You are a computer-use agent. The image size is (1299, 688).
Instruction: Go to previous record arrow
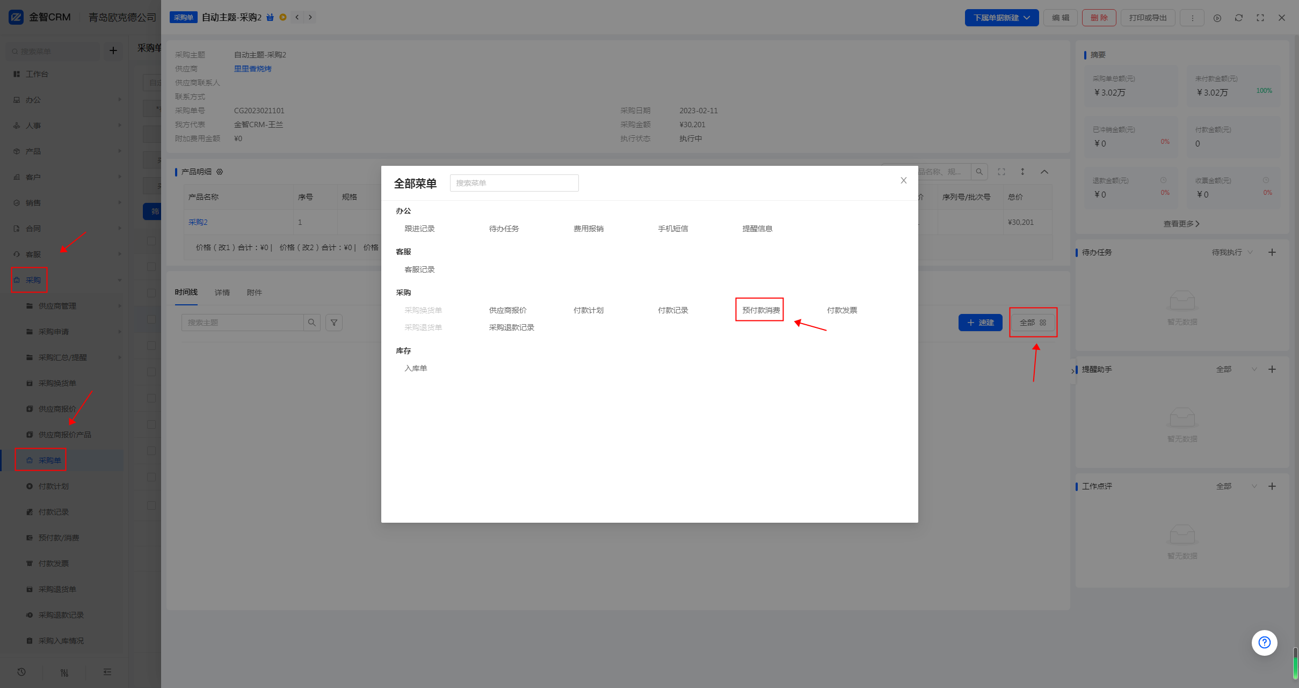(297, 17)
